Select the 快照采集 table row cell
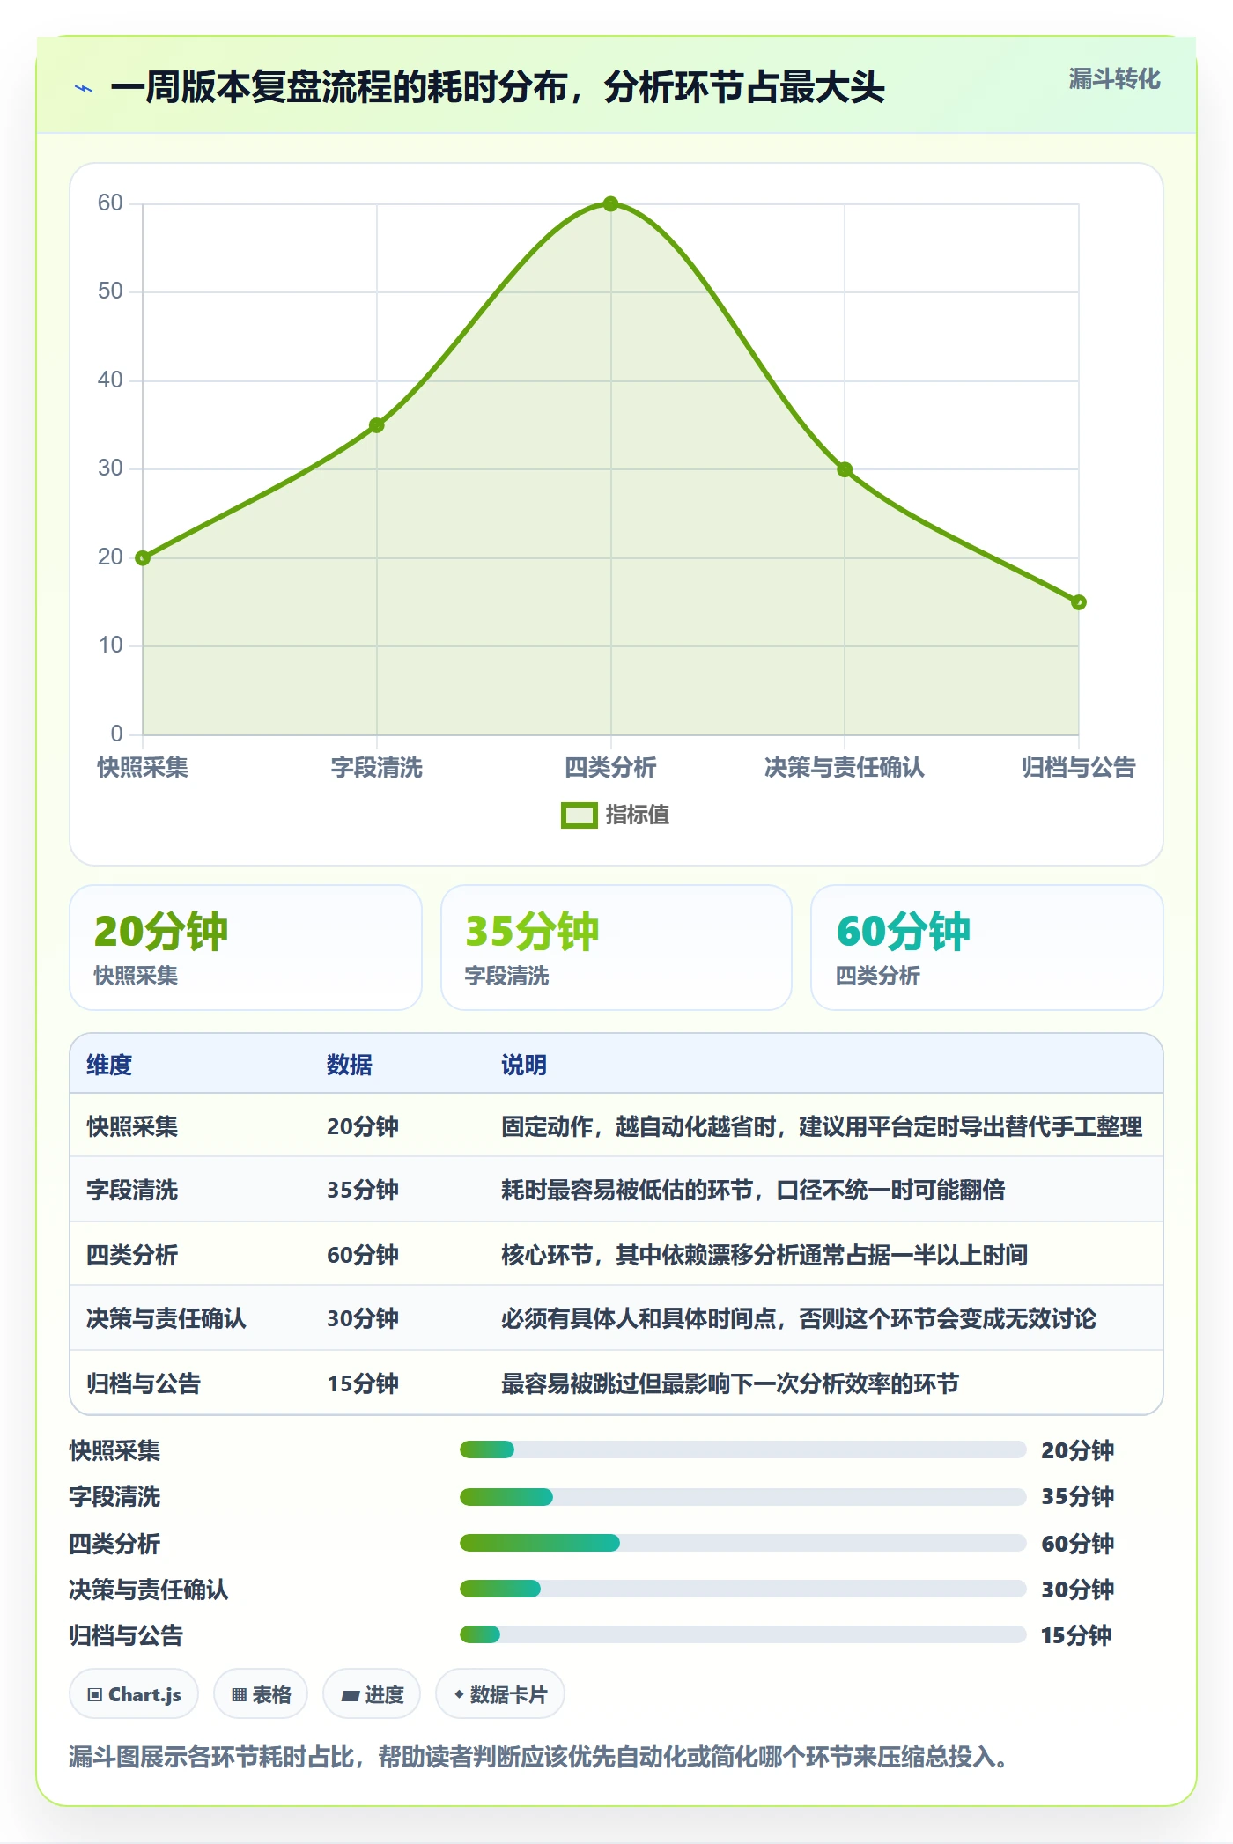This screenshot has width=1233, height=1844. click(132, 1126)
